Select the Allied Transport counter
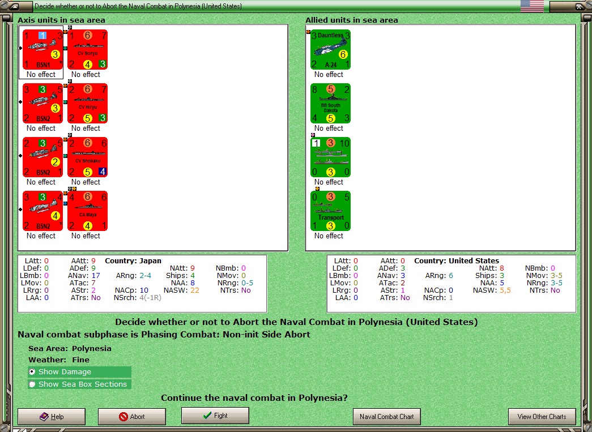Image resolution: width=592 pixels, height=432 pixels. pyautogui.click(x=331, y=211)
